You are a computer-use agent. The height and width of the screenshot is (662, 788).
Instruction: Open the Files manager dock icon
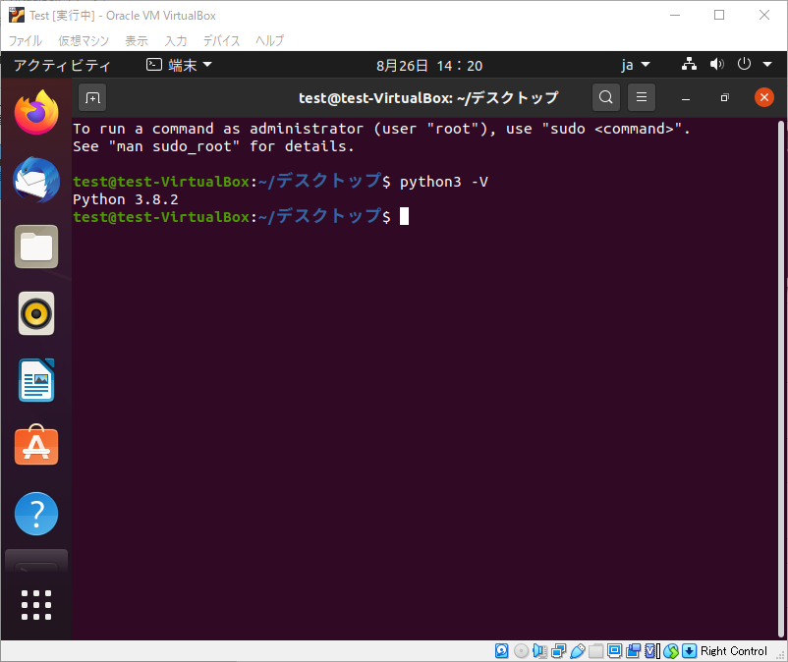pos(36,247)
